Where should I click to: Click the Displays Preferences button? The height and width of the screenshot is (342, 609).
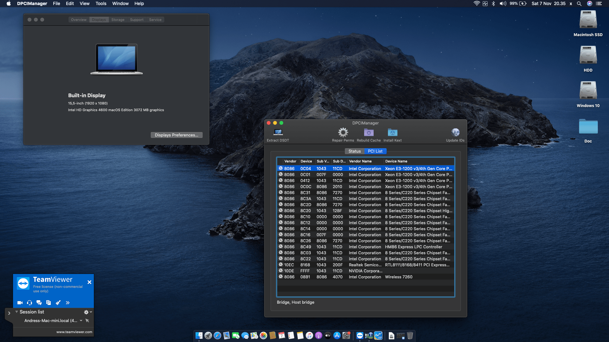176,135
